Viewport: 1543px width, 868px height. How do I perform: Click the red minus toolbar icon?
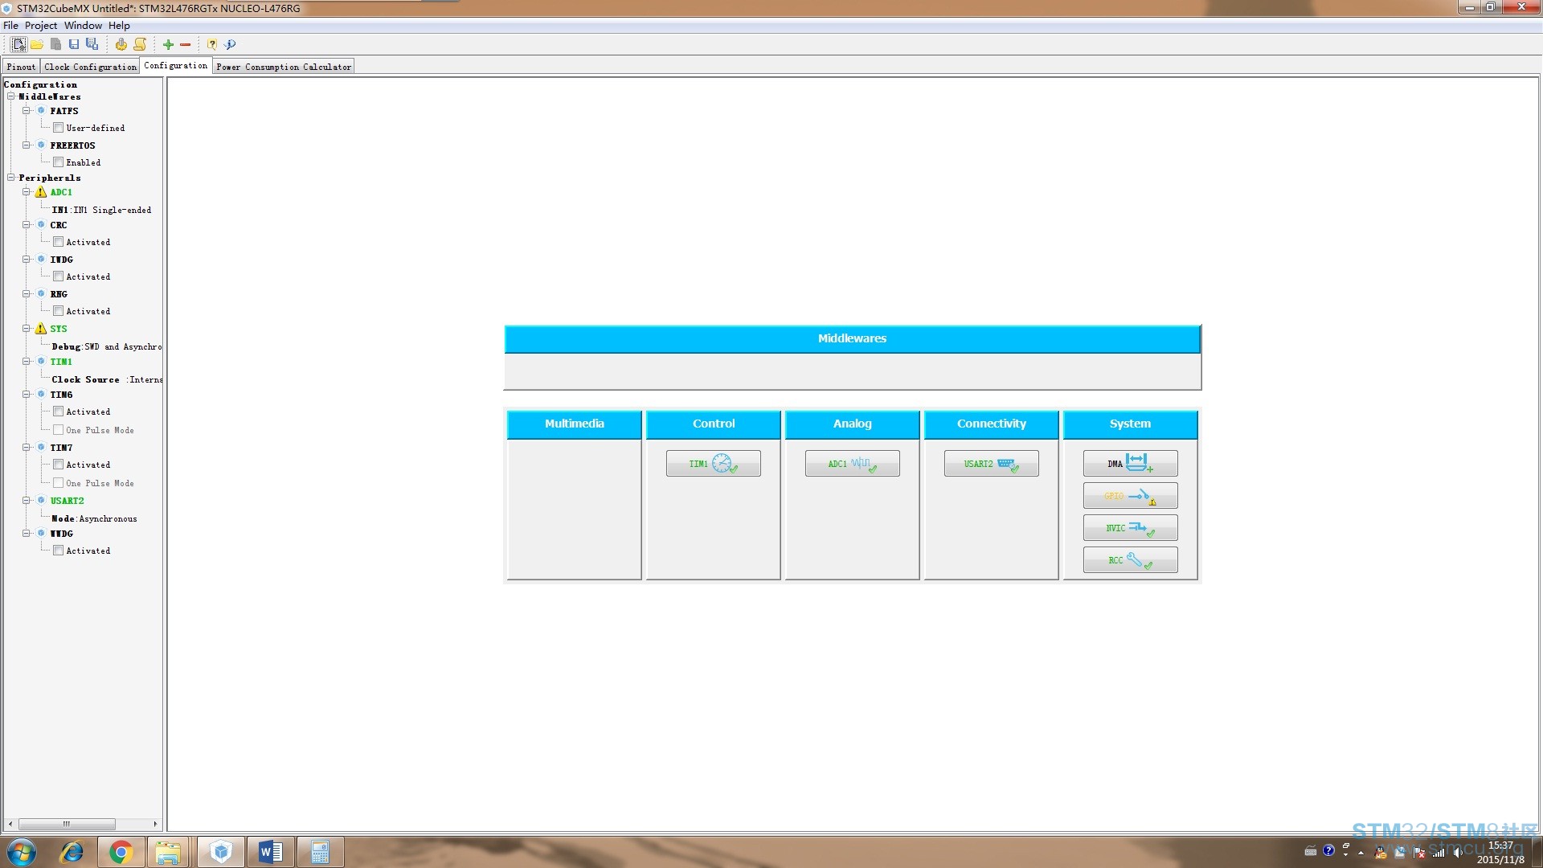pos(186,44)
